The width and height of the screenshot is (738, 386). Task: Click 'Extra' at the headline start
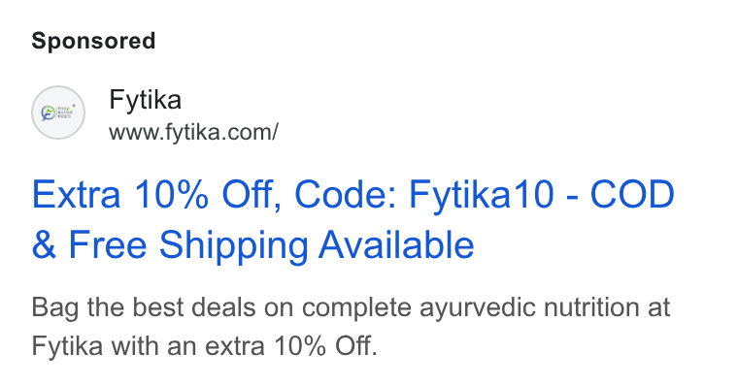click(x=77, y=195)
